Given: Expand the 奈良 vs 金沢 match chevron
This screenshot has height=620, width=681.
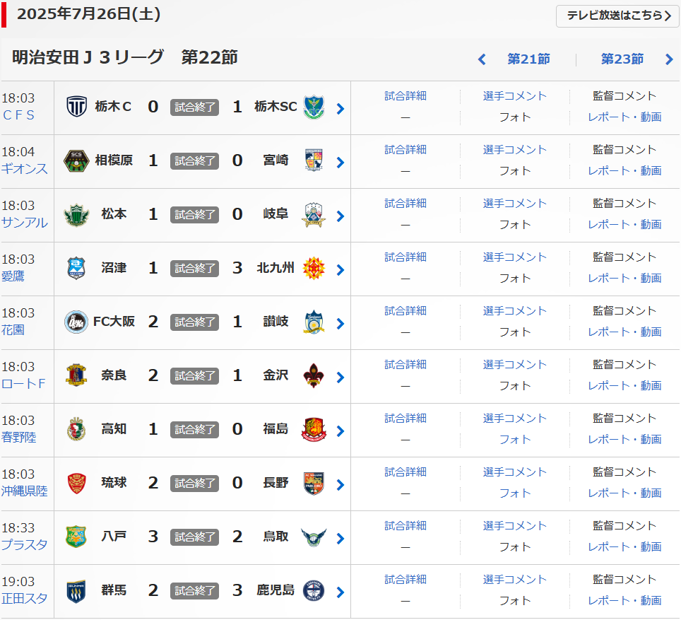Looking at the screenshot, I should pos(340,377).
